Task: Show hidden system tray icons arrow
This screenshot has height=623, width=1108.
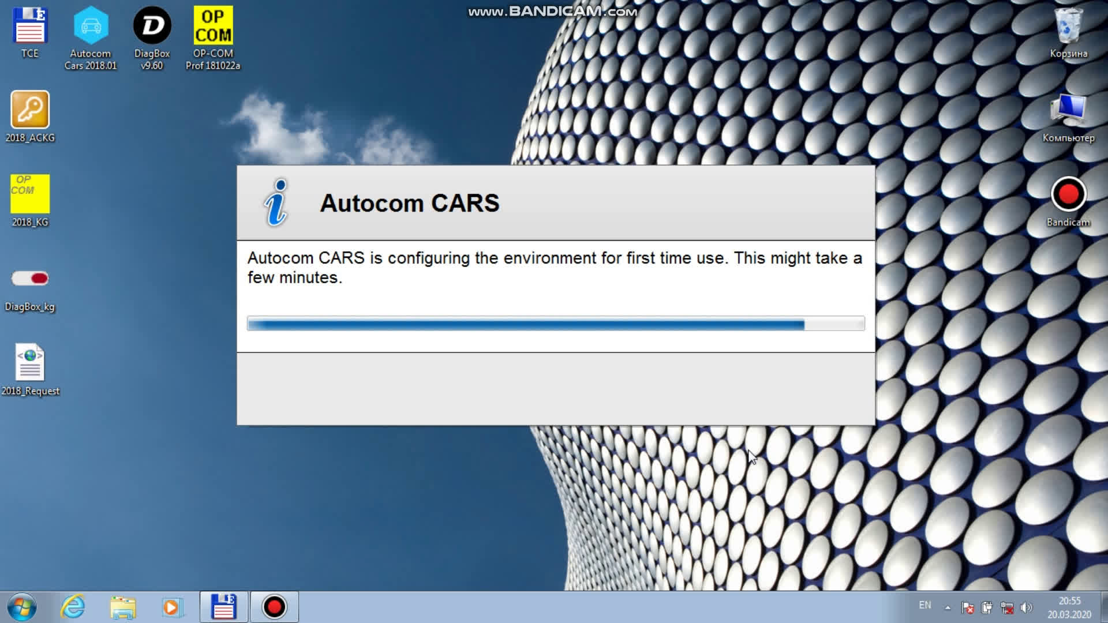Action: [x=948, y=607]
